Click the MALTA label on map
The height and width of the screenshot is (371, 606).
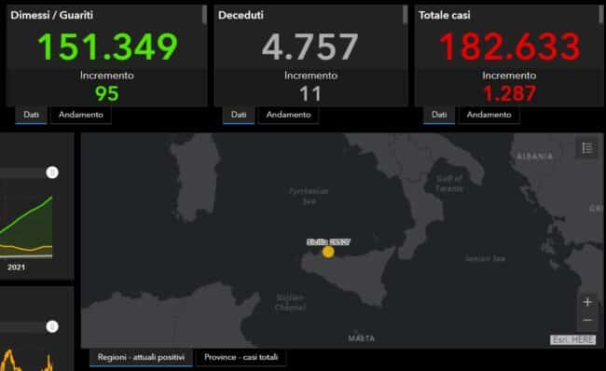pyautogui.click(x=362, y=338)
